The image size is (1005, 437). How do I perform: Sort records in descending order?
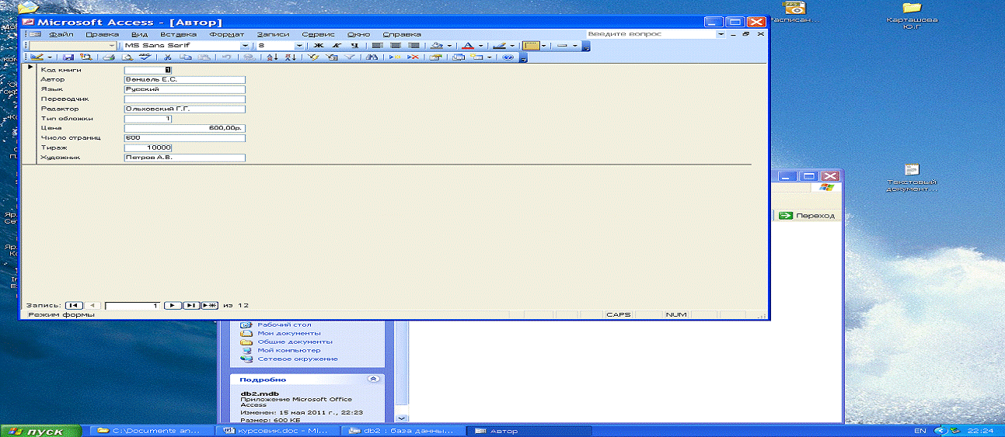point(290,57)
